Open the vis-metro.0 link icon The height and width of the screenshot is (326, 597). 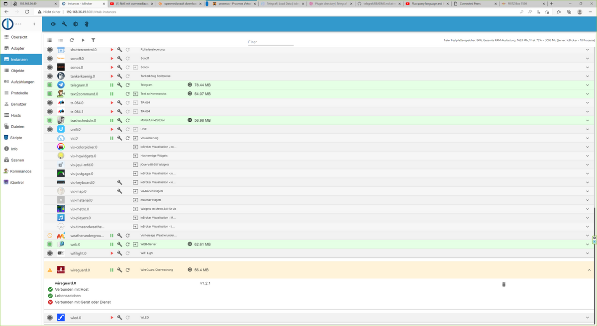tap(135, 209)
